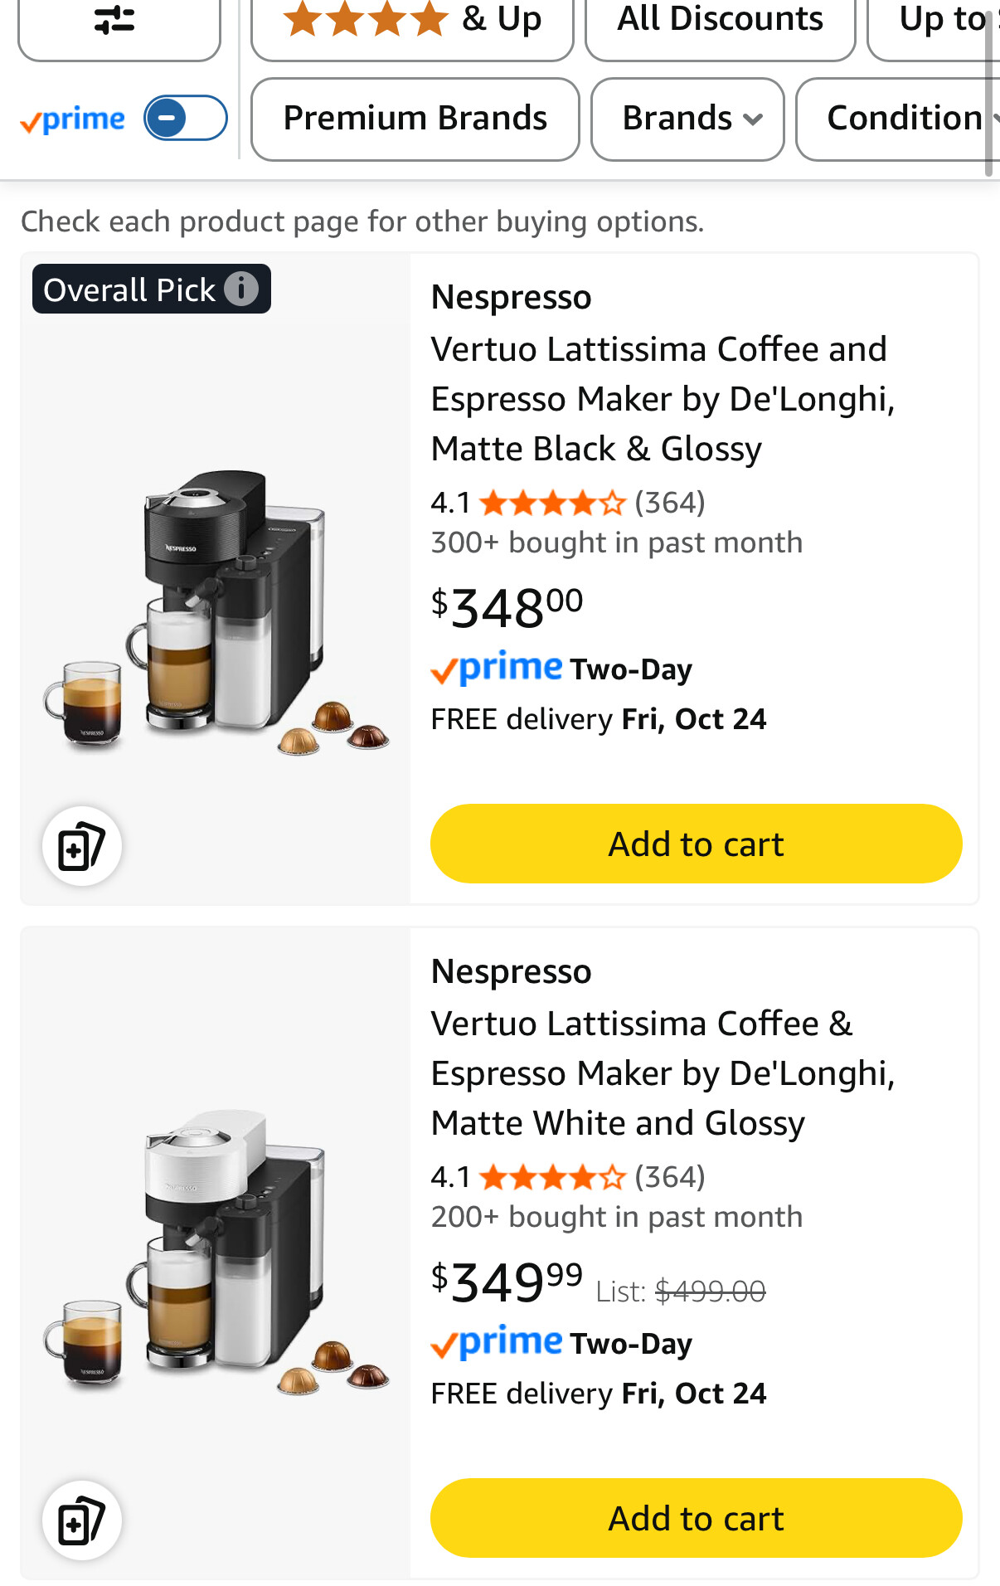This screenshot has height=1586, width=1000.
Task: Click the Overall Pick info icon
Action: click(x=241, y=289)
